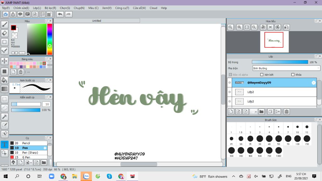This screenshot has width=322, height=181.
Task: Enable the Xén bớt clipping checkbox
Action: pyautogui.click(x=262, y=75)
